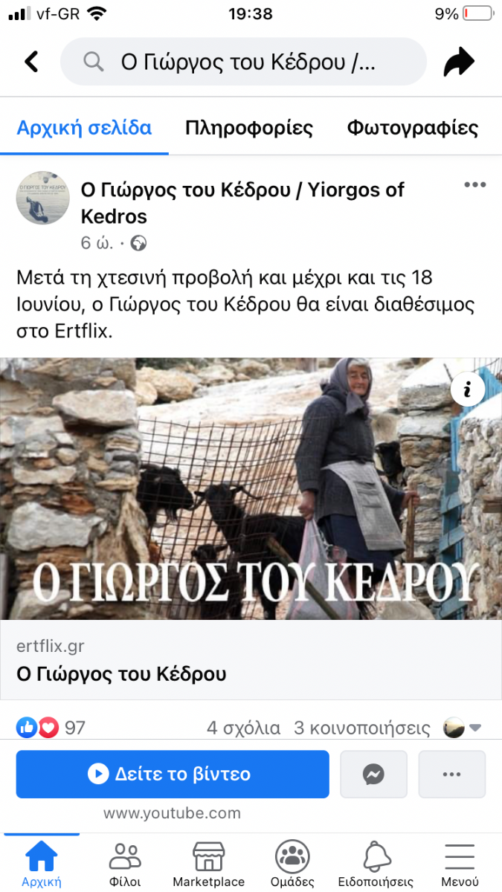Tap the share arrow icon at top
502x892 pixels.
(x=459, y=62)
